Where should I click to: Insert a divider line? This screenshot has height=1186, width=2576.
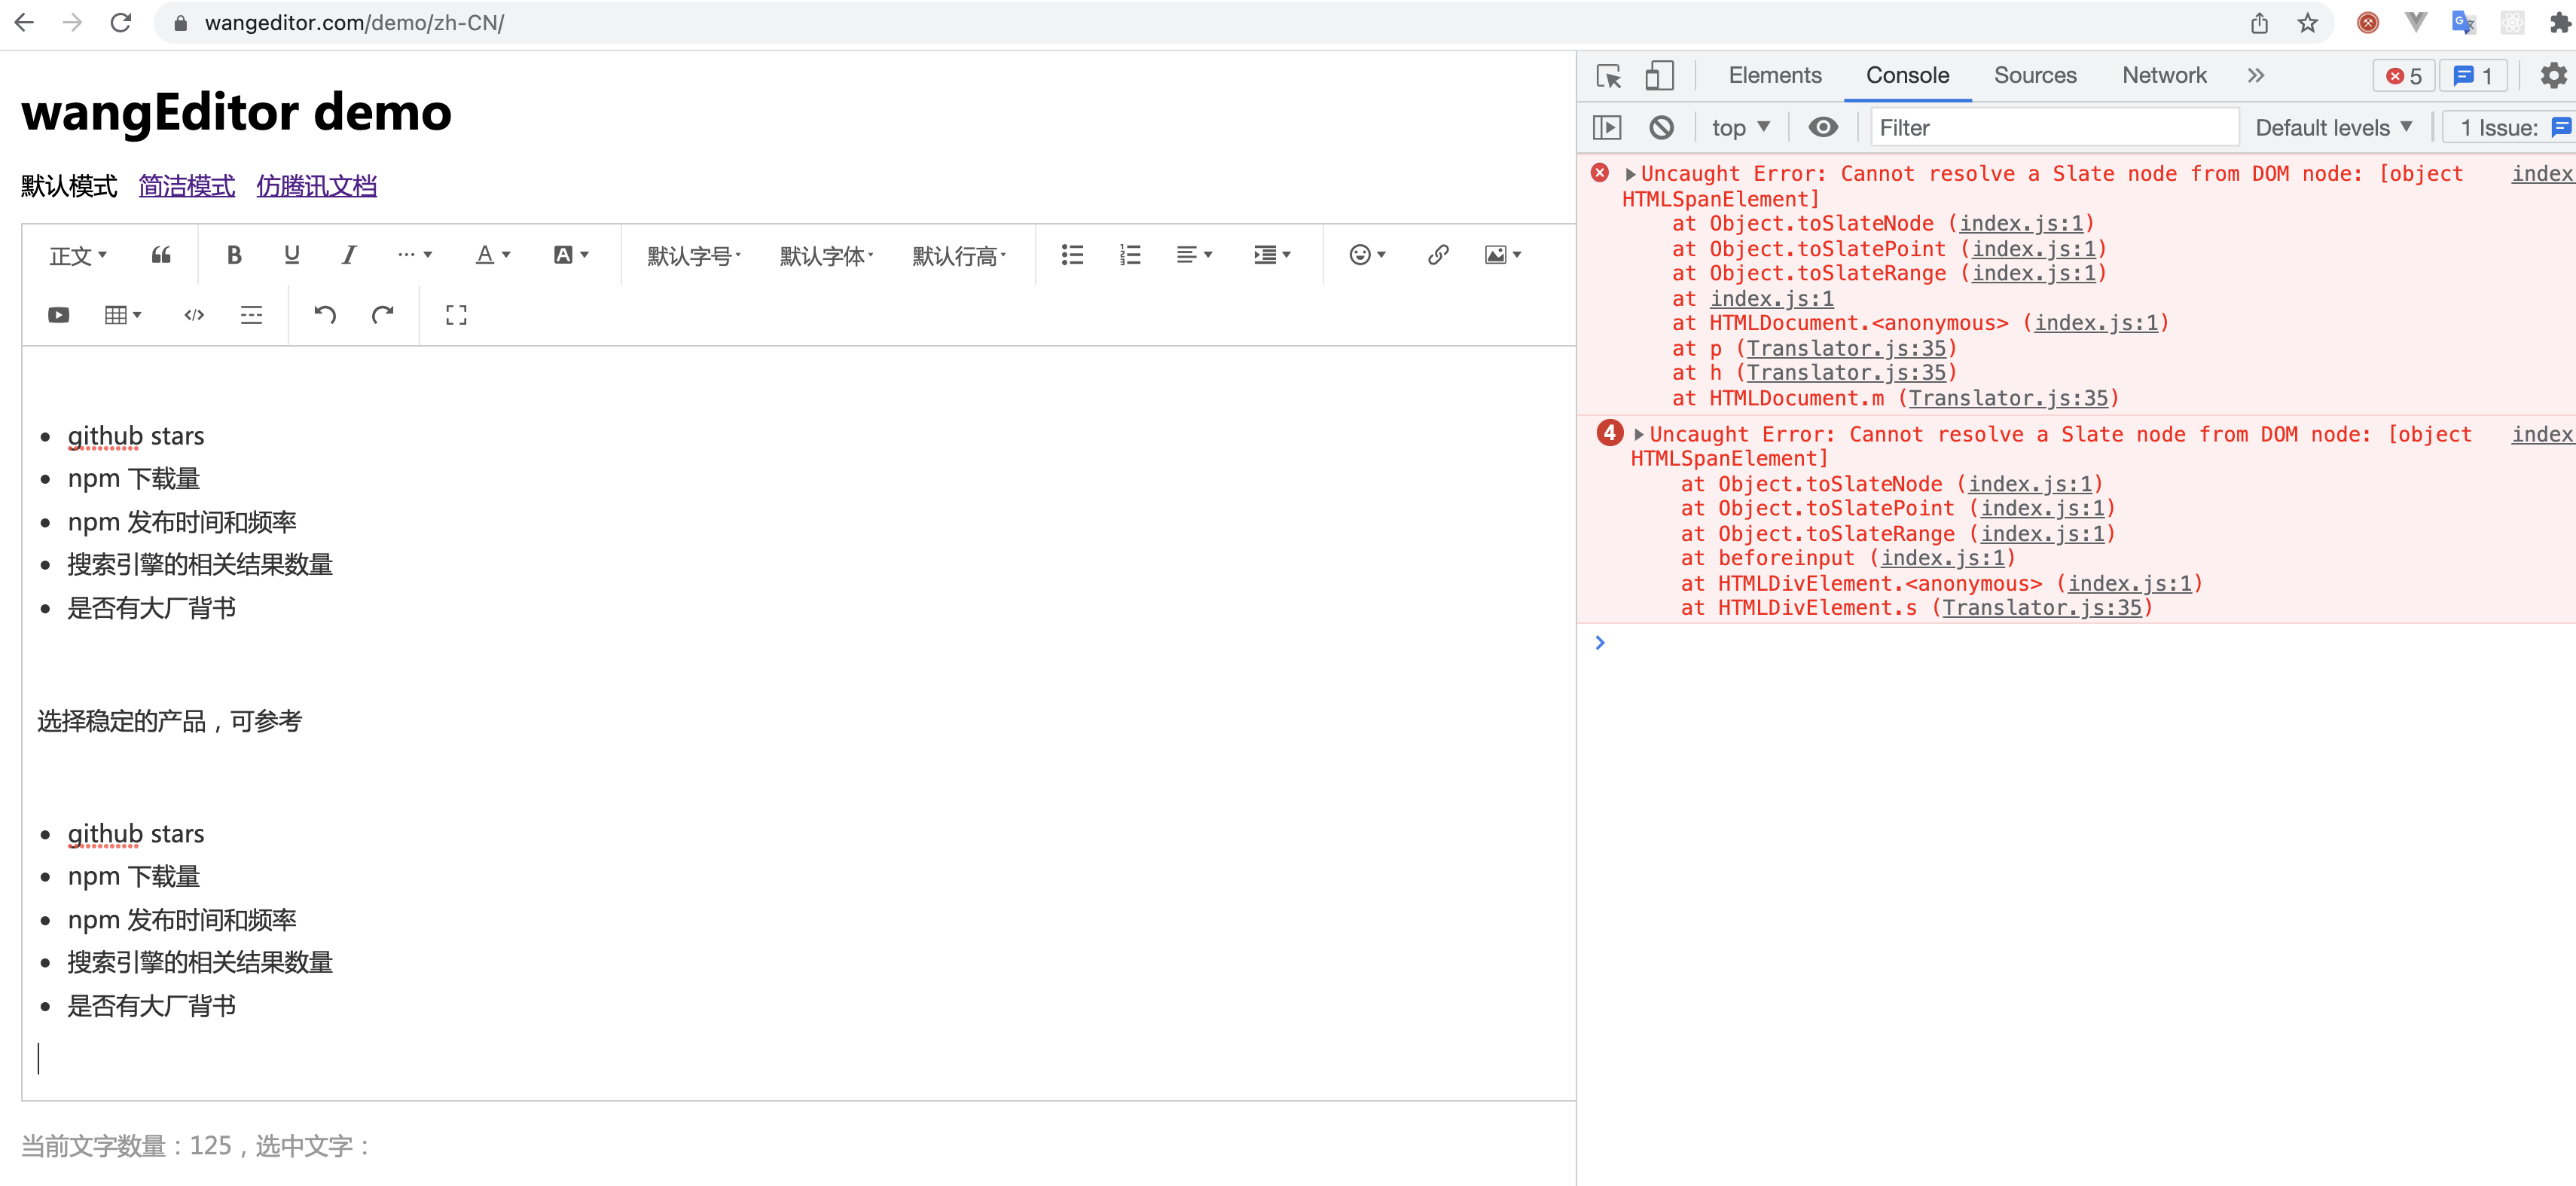(251, 315)
